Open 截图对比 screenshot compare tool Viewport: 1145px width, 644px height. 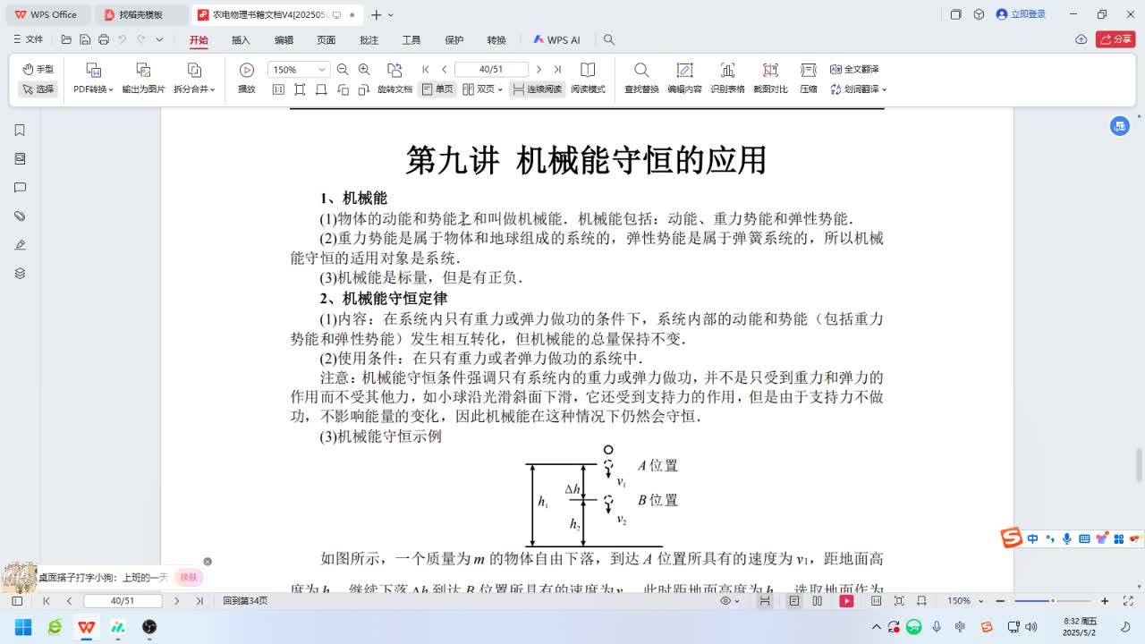coord(770,79)
